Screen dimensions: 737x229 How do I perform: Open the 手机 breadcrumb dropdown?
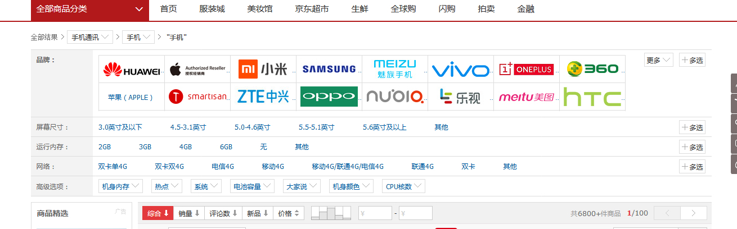click(x=138, y=37)
